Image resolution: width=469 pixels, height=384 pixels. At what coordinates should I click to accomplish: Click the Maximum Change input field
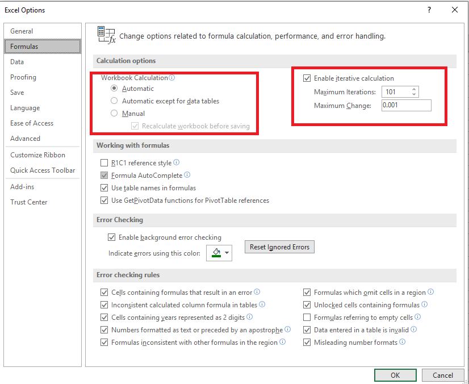(x=406, y=105)
